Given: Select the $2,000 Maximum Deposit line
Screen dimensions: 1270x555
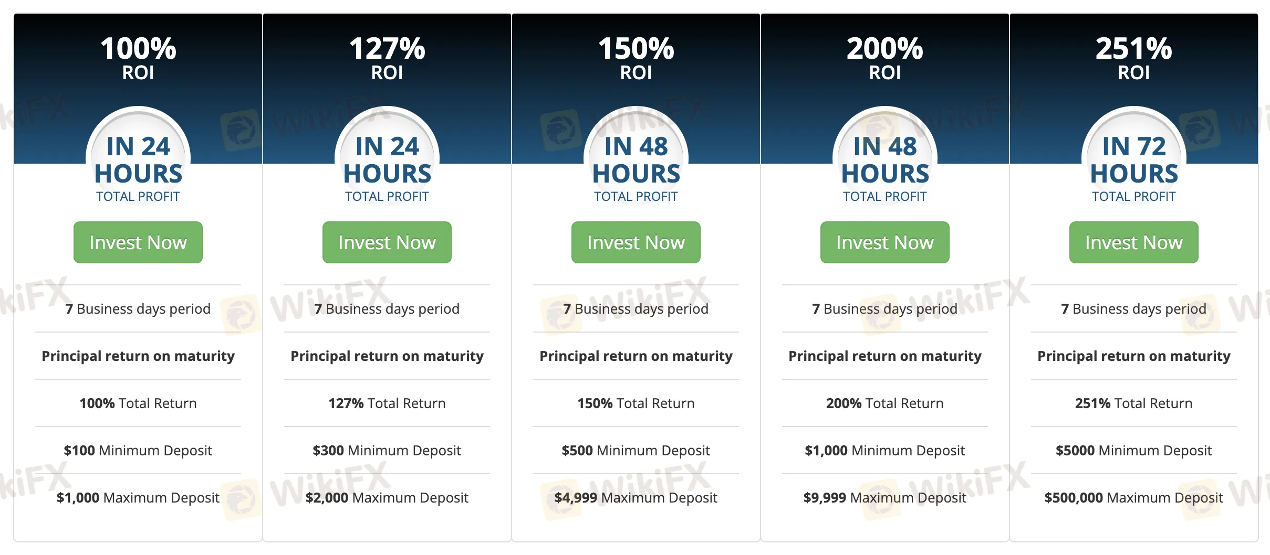Looking at the screenshot, I should click(387, 498).
